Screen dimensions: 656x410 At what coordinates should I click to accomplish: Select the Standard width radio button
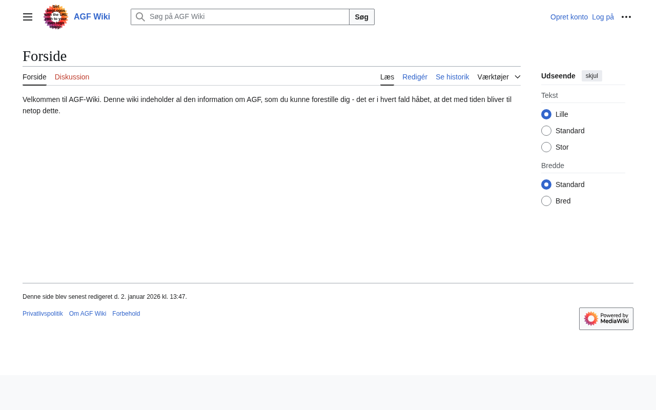coord(546,184)
